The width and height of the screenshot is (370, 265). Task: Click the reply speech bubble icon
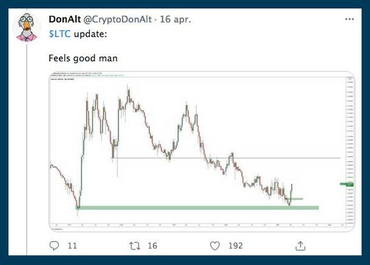tap(54, 246)
